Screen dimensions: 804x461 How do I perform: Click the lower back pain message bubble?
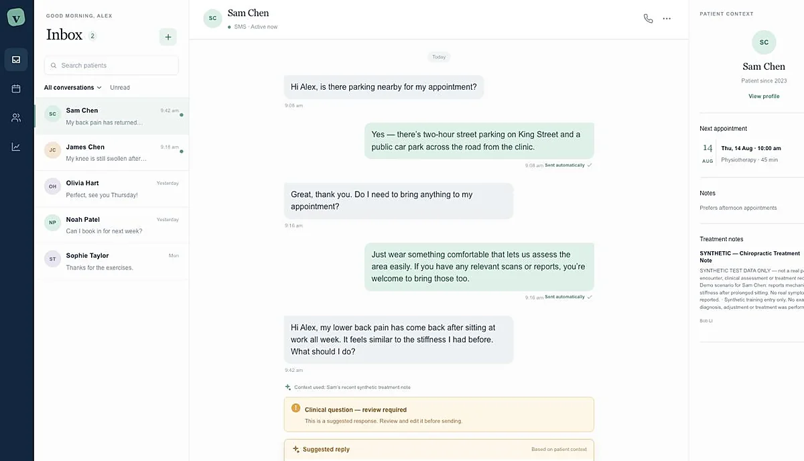click(399, 340)
